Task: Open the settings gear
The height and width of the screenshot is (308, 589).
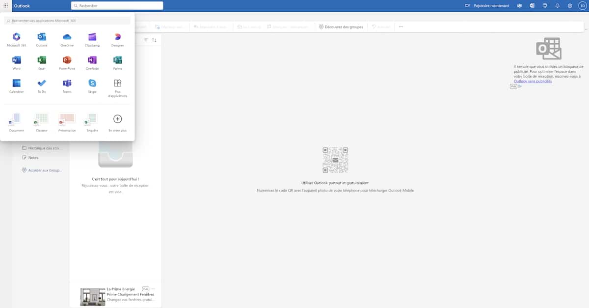Action: point(570,5)
